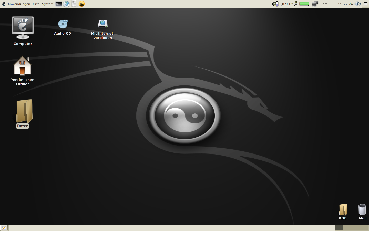Viewport: 369px width, 231px height.
Task: Click the Audio CD label text
Action: click(x=63, y=34)
